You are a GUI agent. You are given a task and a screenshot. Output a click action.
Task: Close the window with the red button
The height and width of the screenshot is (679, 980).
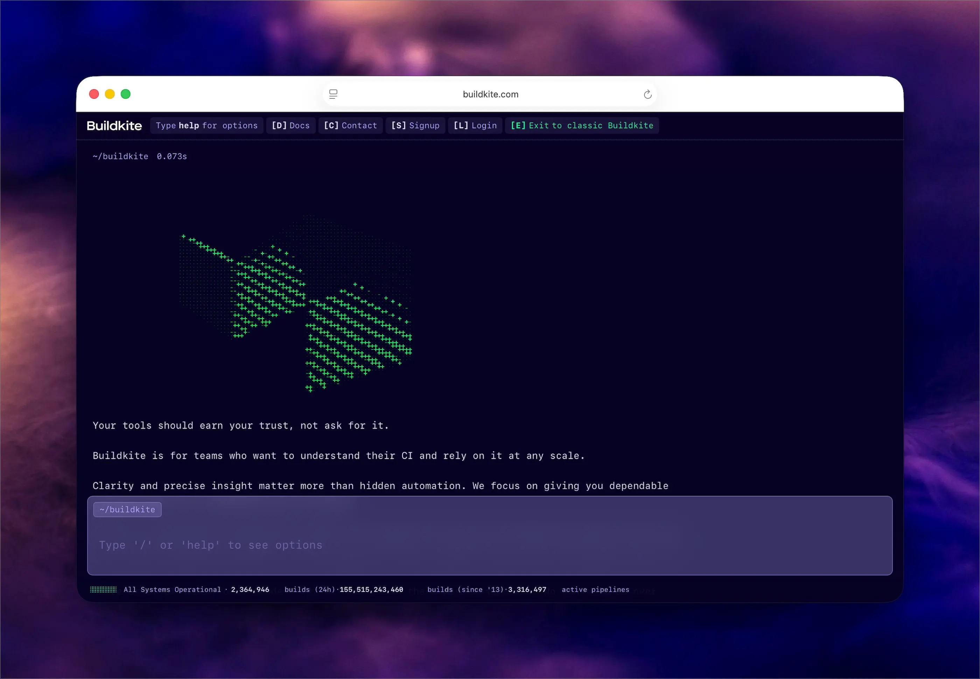pos(94,94)
